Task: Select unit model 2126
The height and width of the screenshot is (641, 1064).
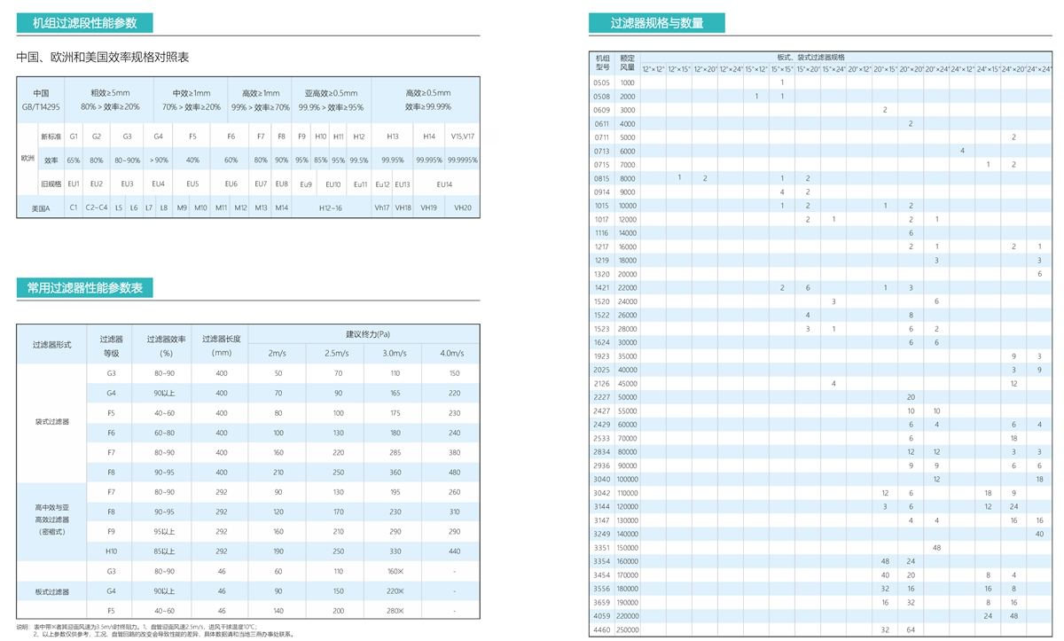Action: pyautogui.click(x=602, y=383)
